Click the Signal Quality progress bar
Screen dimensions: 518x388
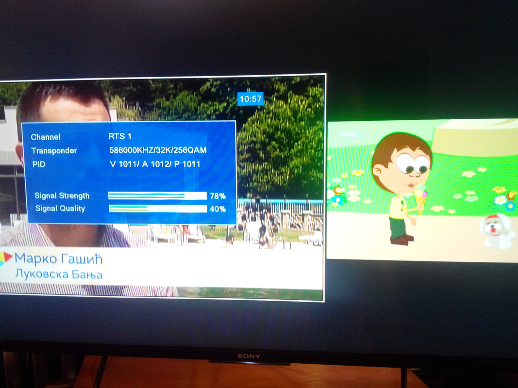(158, 209)
